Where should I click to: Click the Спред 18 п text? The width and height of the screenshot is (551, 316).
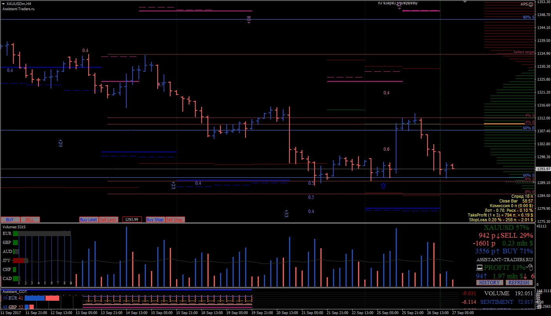coord(522,196)
